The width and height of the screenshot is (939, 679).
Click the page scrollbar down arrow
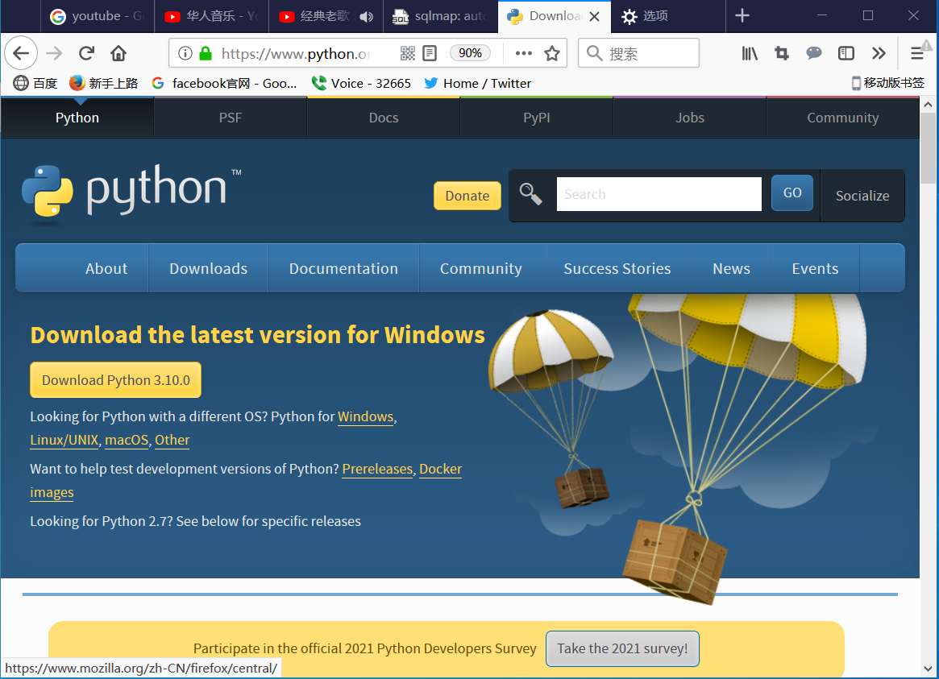[x=928, y=669]
